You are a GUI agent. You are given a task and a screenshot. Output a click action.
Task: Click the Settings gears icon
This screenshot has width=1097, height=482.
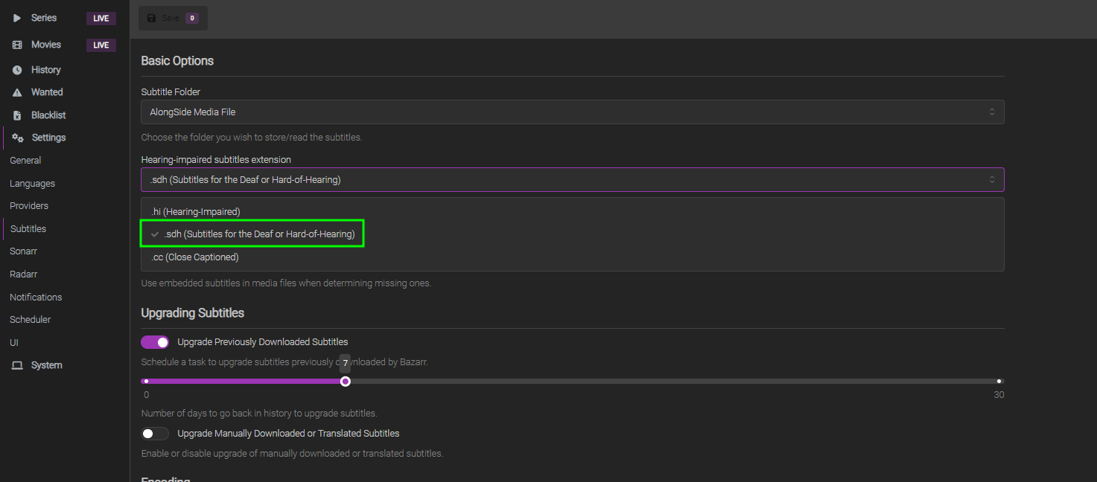coord(18,138)
